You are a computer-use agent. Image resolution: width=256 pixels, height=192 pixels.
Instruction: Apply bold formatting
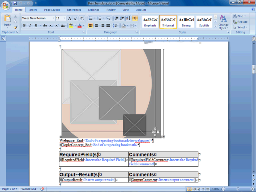click(x=24, y=26)
